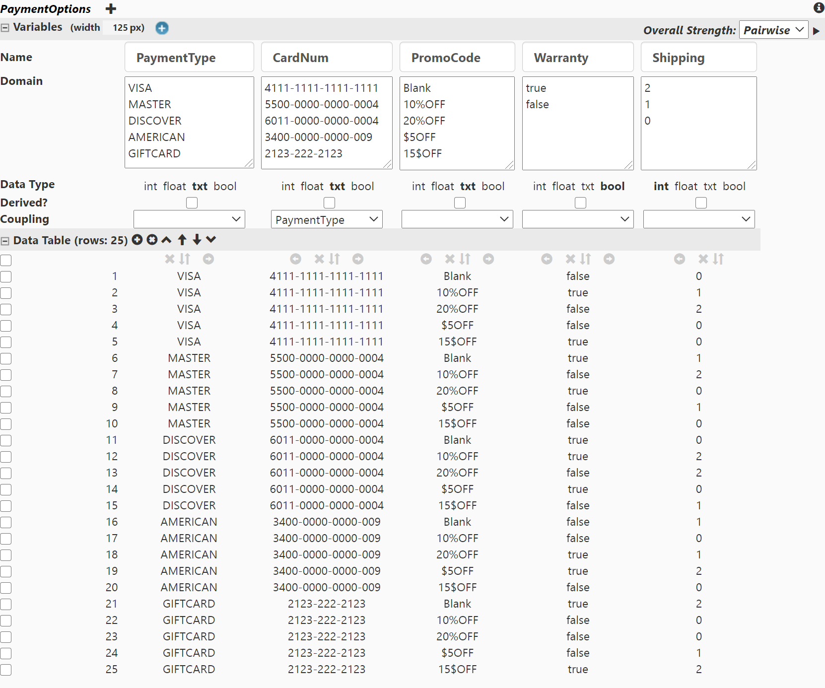
Task: Click the sort icon for CardNum column
Action: pyautogui.click(x=335, y=259)
